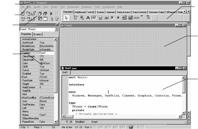Pick the Edit component (ab box)
The width and height of the screenshot is (198, 129).
point(94,18)
